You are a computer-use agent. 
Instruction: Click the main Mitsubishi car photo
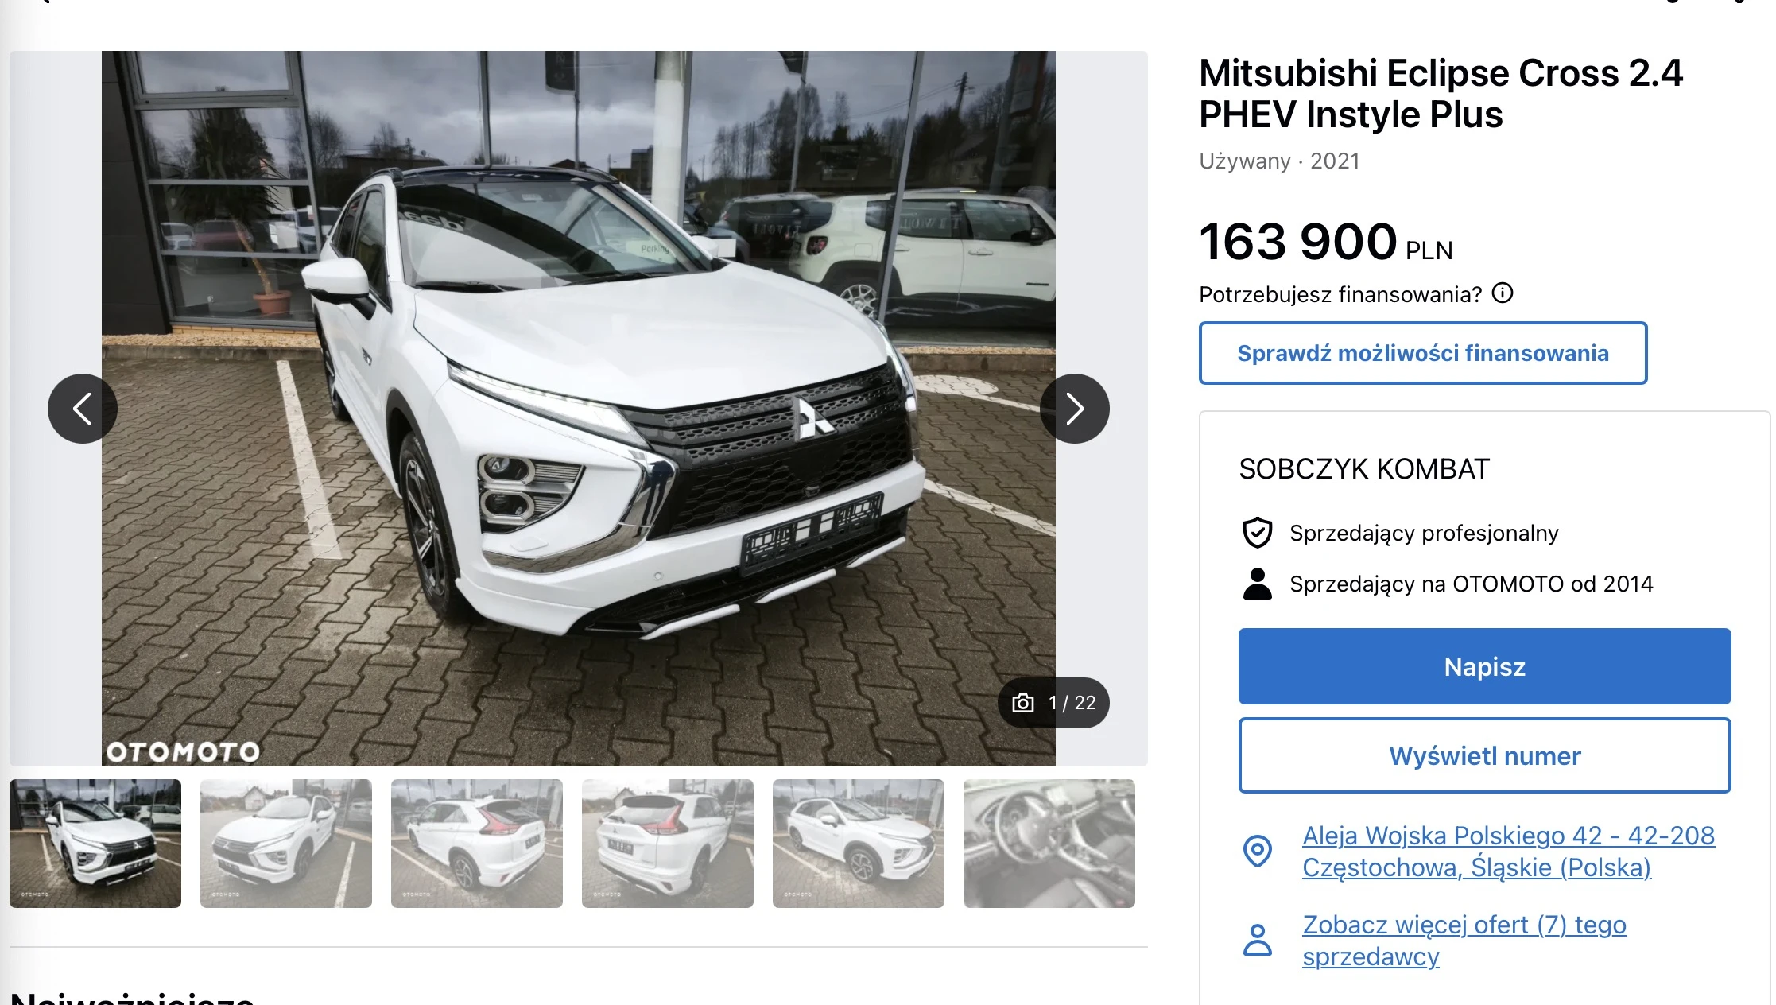coord(579,409)
